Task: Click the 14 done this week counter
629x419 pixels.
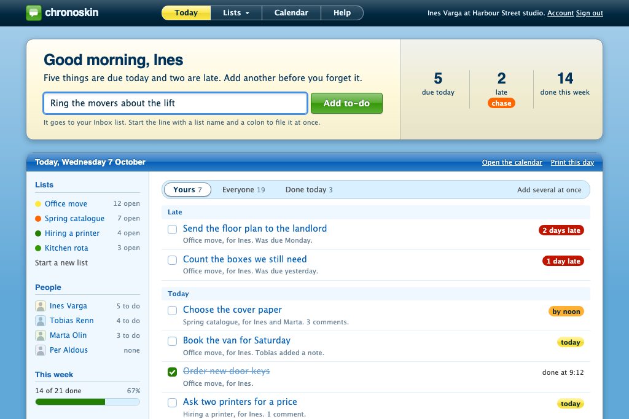Action: (x=565, y=84)
